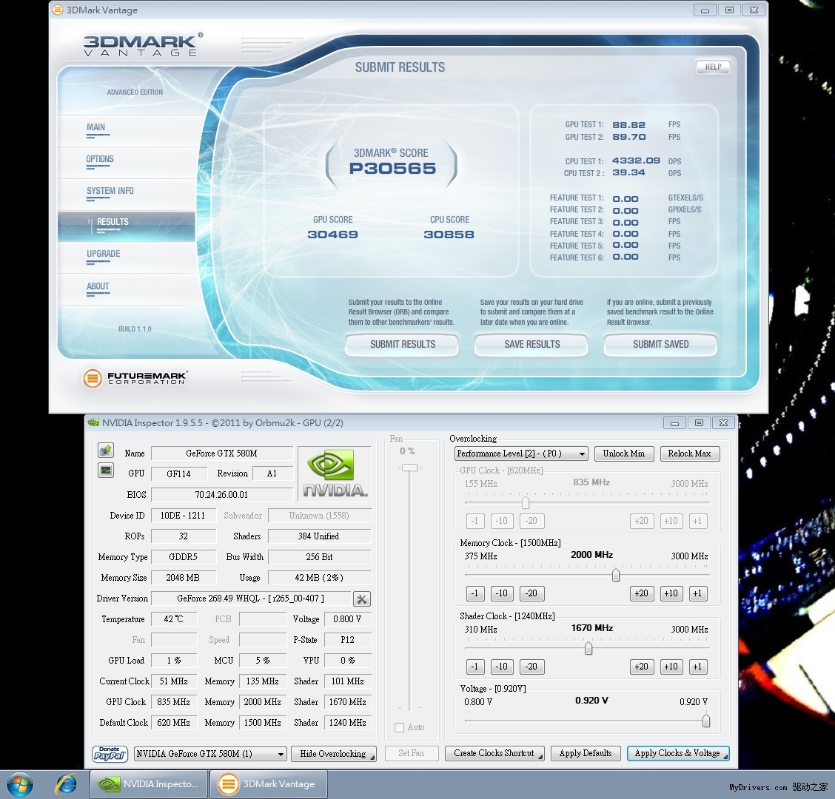Enable the Auto fan checkbox
835x799 pixels.
point(400,727)
